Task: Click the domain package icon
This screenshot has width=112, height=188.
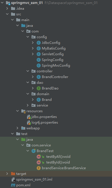Action: [x=34, y=94]
